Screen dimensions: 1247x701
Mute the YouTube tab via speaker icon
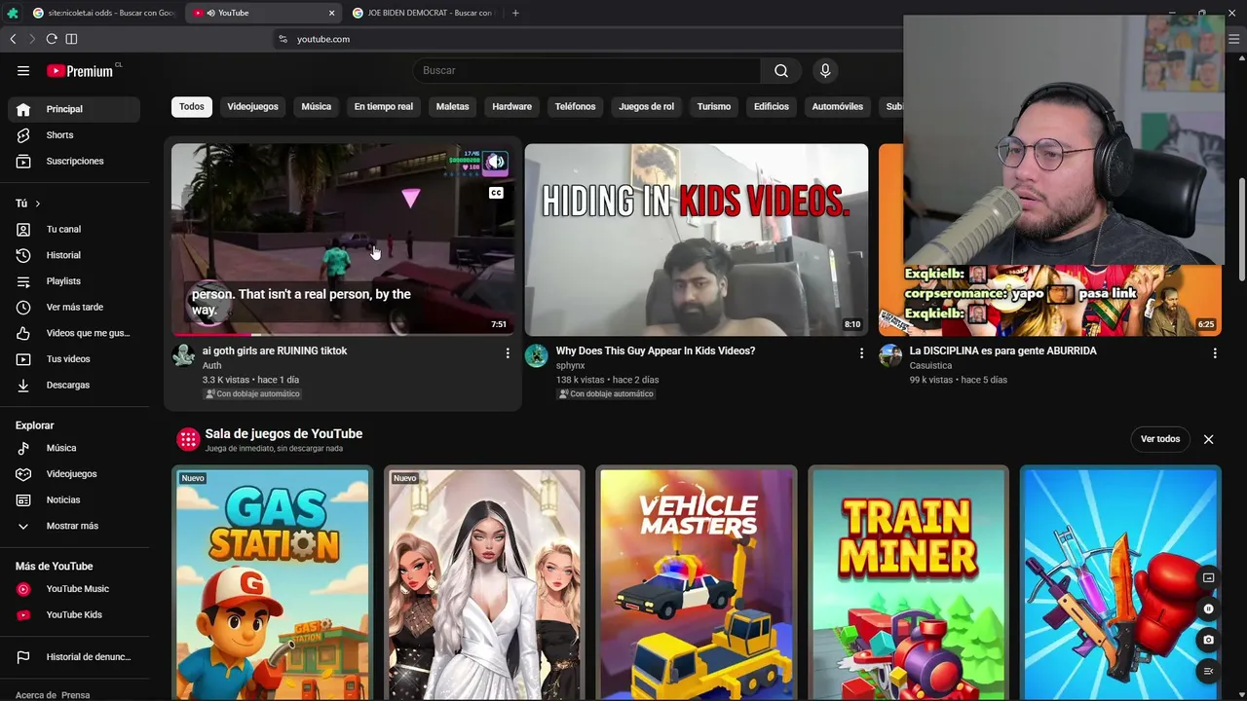tap(210, 13)
